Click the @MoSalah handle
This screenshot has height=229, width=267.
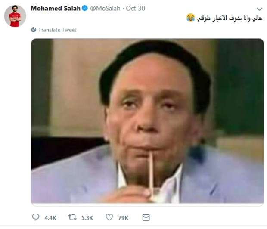(105, 8)
